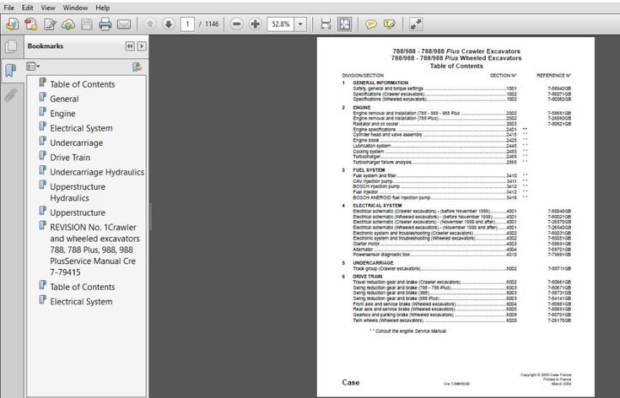Zoom in with the plus button
The height and width of the screenshot is (398, 620).
(x=256, y=24)
